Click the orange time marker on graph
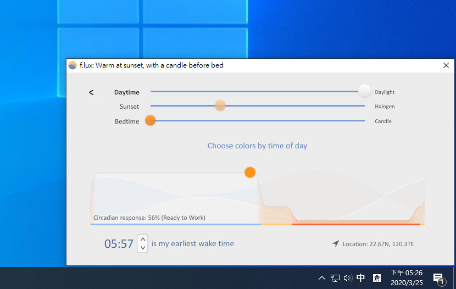This screenshot has width=456, height=289. pos(250,172)
